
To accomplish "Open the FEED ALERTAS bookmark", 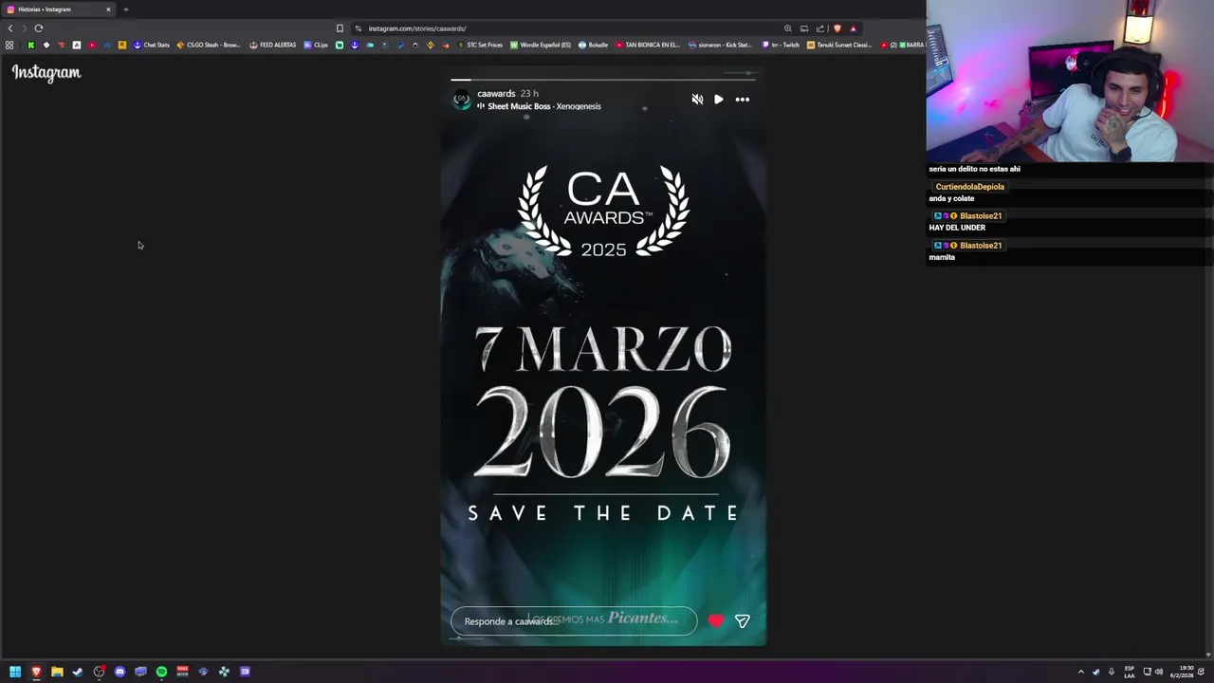I will pyautogui.click(x=273, y=45).
